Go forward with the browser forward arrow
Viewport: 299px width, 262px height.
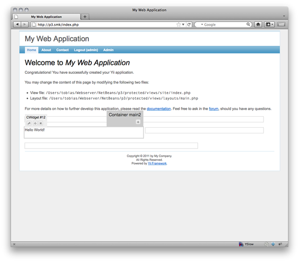tap(24, 24)
